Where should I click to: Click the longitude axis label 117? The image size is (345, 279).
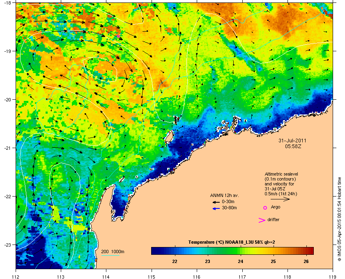coord(242,277)
